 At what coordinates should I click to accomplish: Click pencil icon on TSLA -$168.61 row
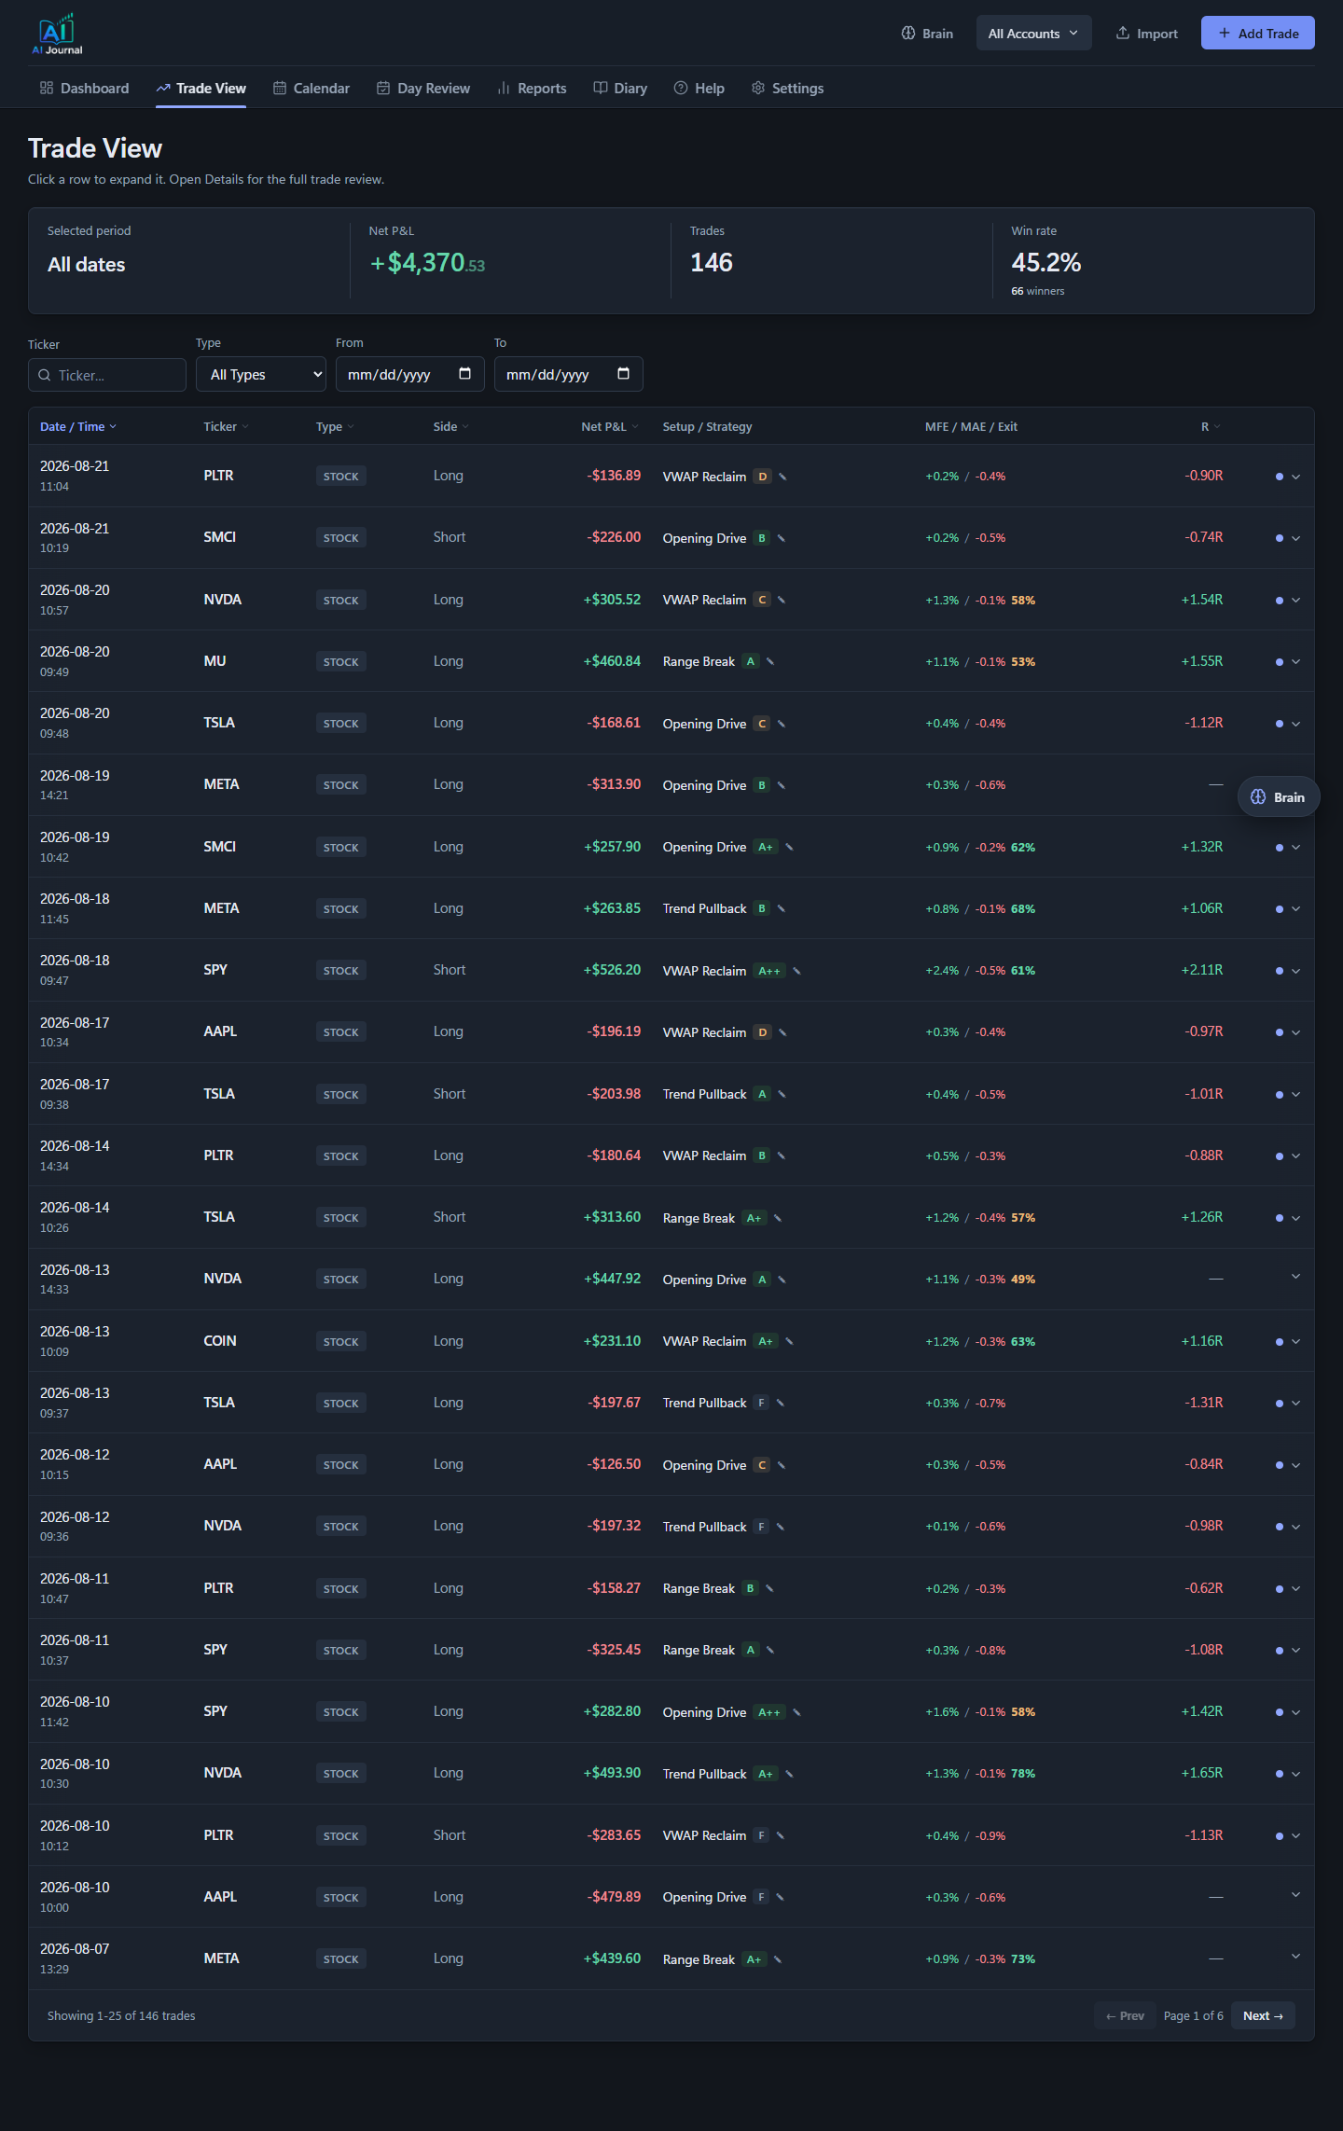781,724
